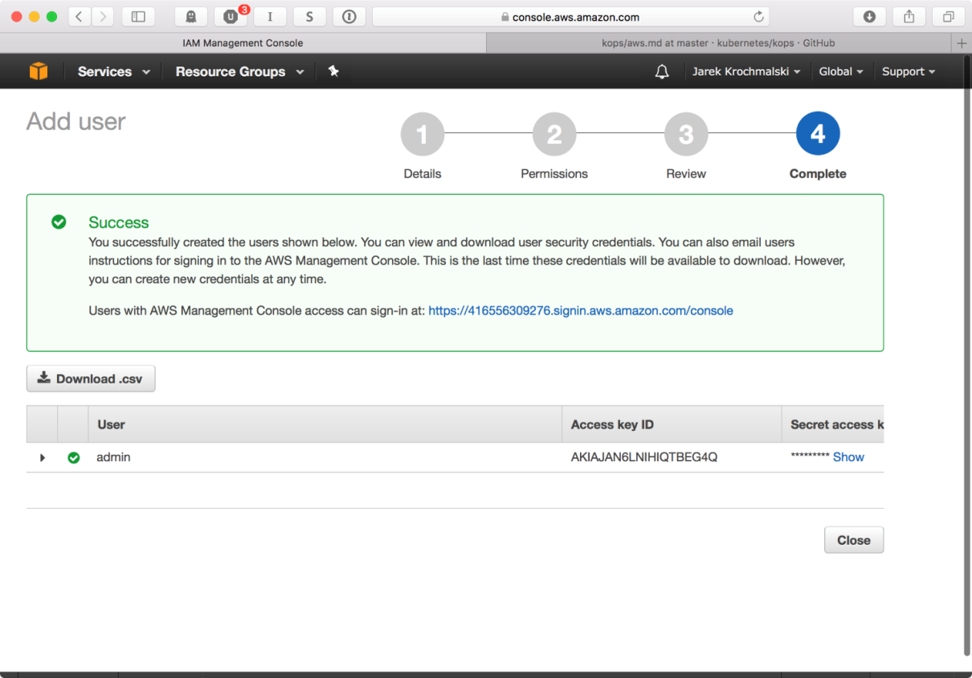This screenshot has height=678, width=972.
Task: Open the AWS console sign-in link
Action: tap(581, 311)
